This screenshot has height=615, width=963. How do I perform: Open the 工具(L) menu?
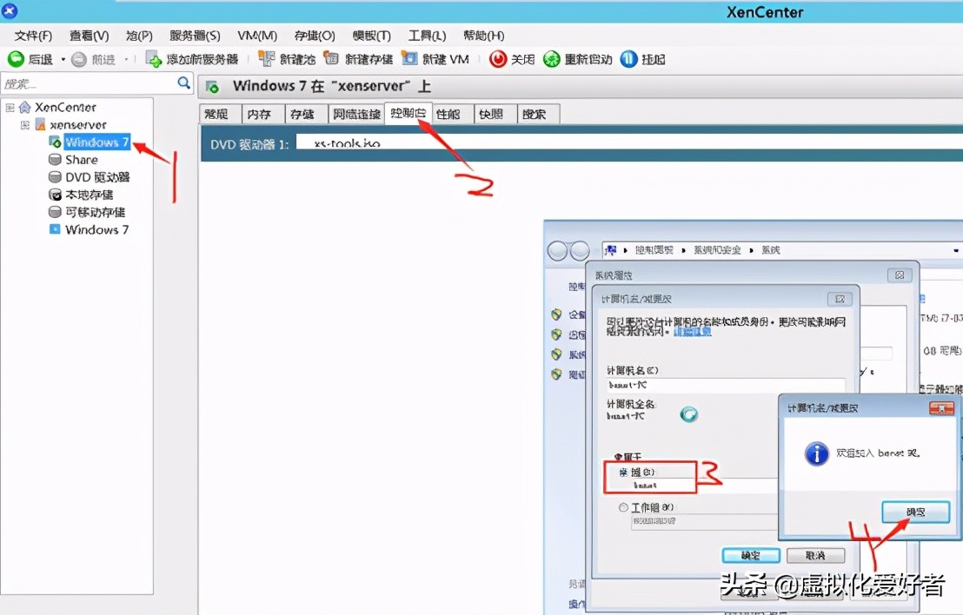428,36
